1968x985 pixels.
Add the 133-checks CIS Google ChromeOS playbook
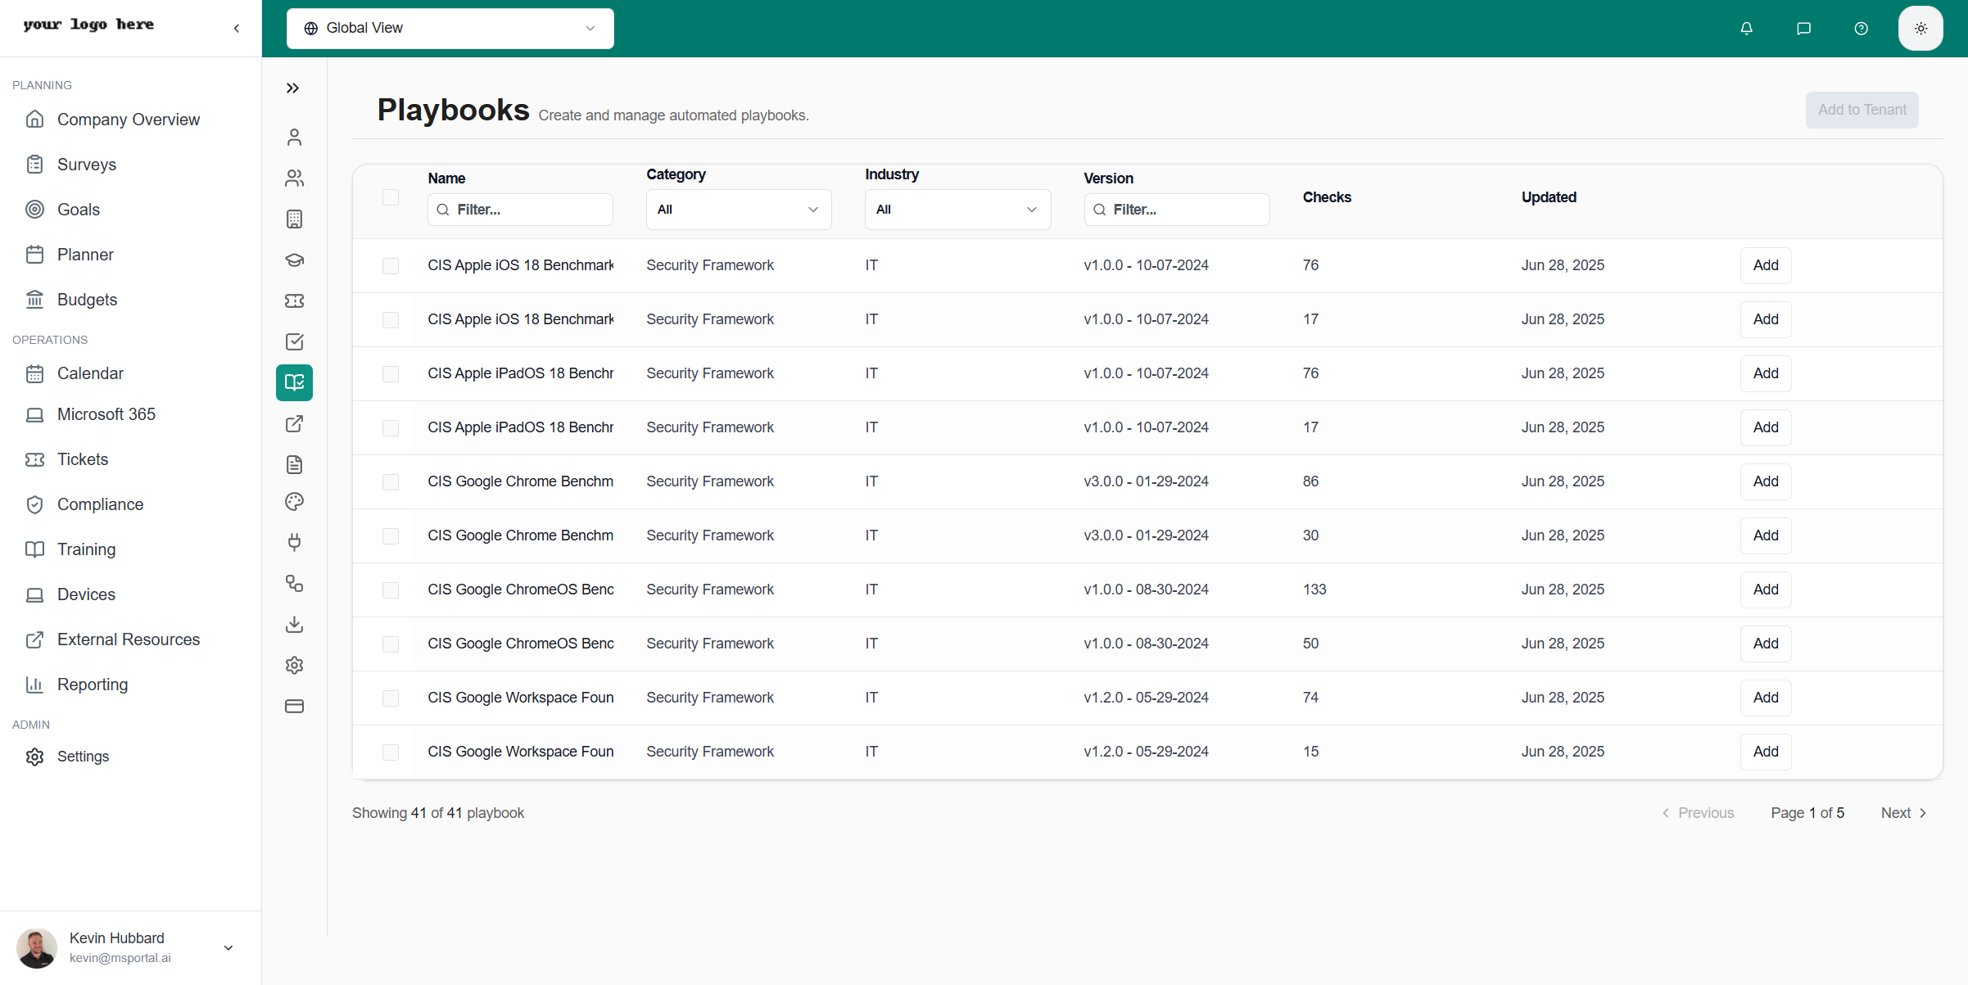coord(1765,590)
